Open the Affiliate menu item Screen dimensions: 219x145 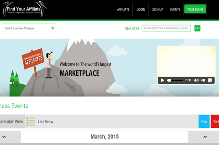pyautogui.click(x=123, y=10)
